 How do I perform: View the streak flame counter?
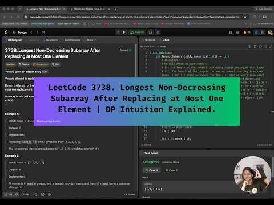pos(247,32)
